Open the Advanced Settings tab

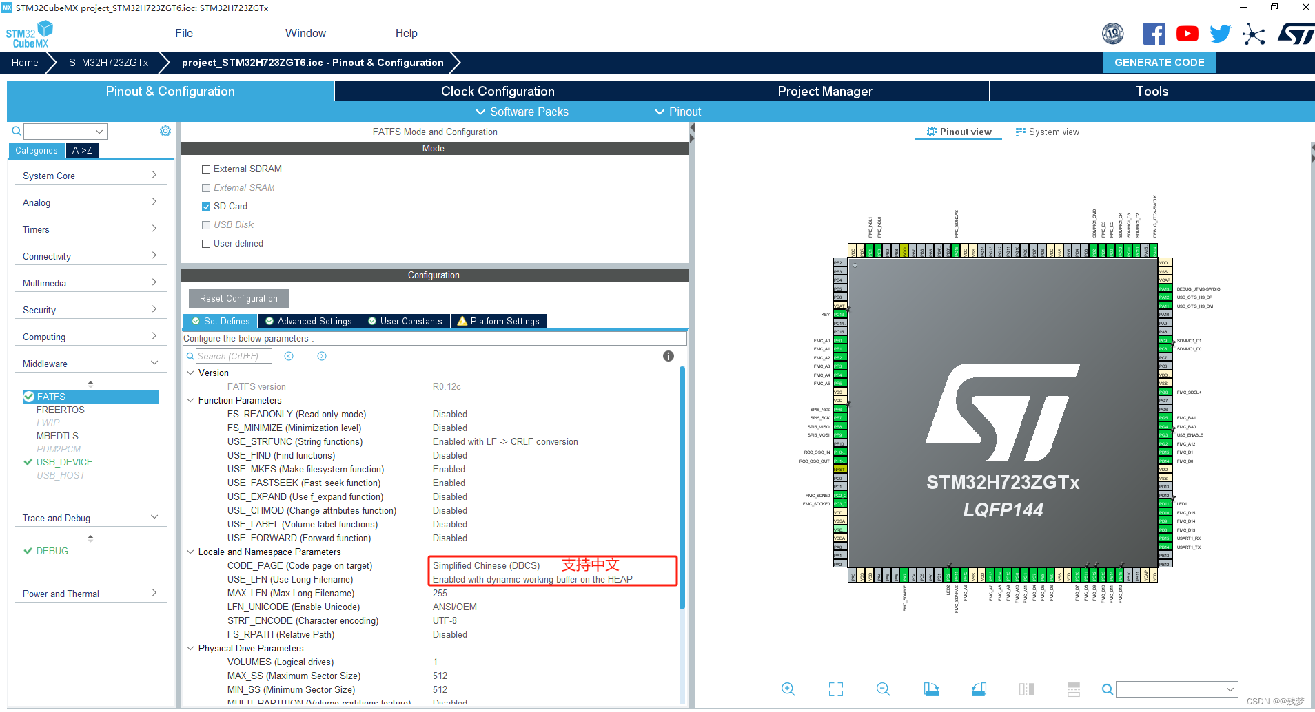click(309, 321)
